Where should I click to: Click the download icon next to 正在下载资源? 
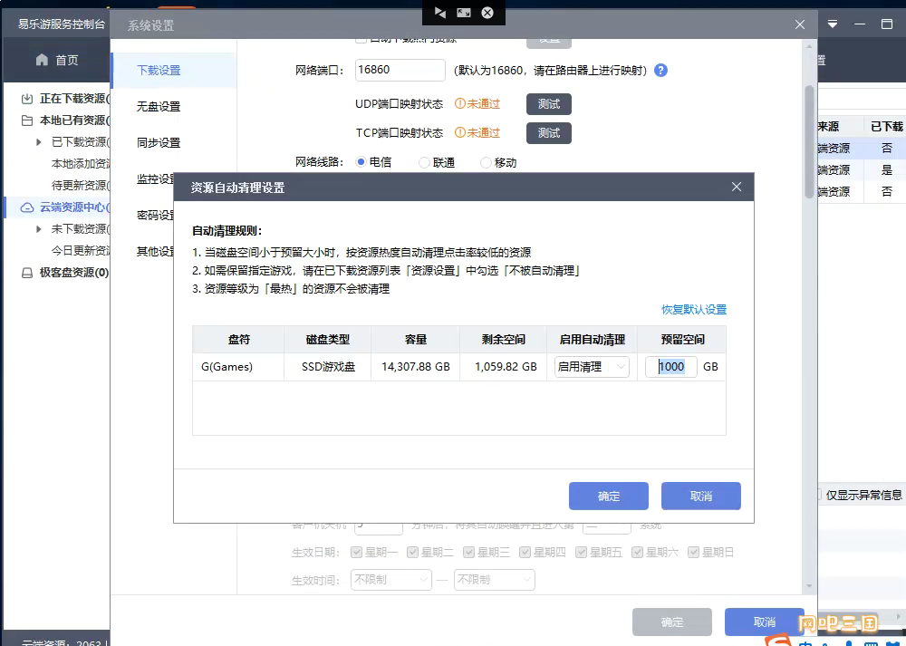tap(27, 99)
